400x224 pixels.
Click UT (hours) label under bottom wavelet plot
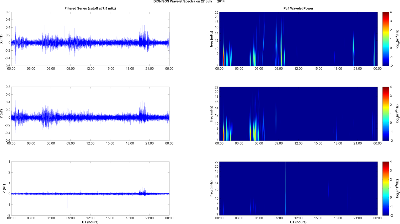click(x=298, y=222)
